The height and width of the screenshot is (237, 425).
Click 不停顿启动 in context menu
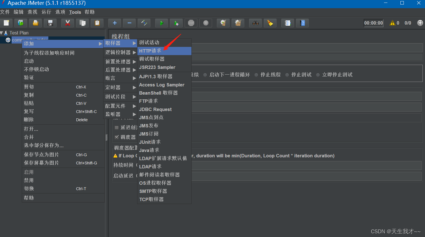[63, 69]
